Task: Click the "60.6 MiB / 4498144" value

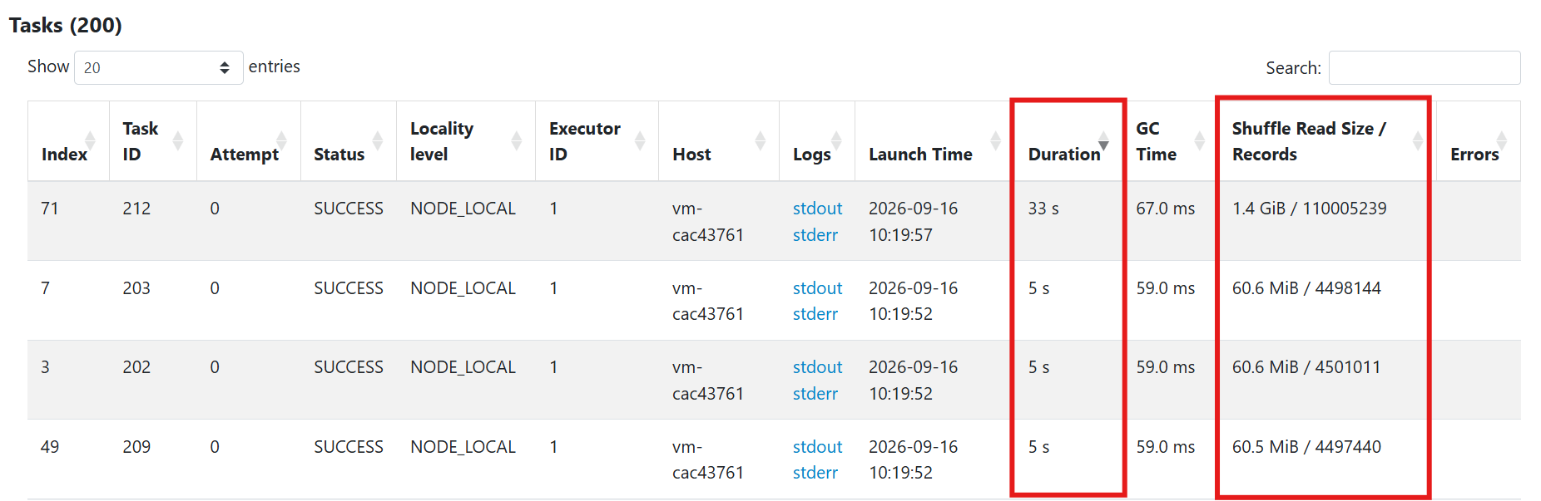Action: click(1306, 288)
